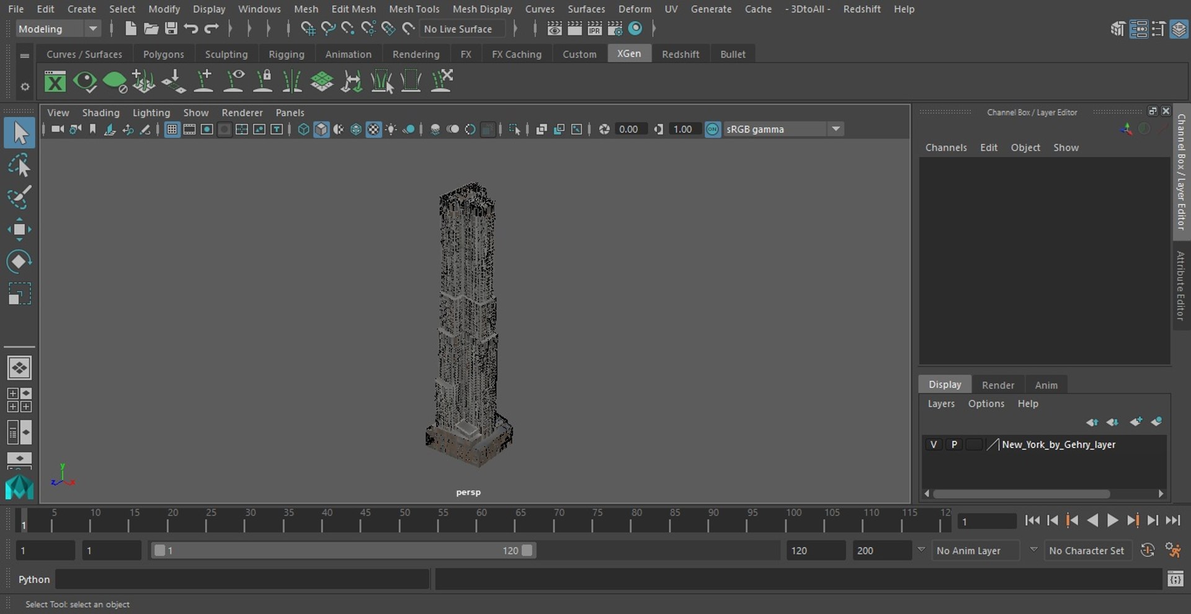The height and width of the screenshot is (614, 1191).
Task: Click the current frame input field
Action: [x=986, y=521]
